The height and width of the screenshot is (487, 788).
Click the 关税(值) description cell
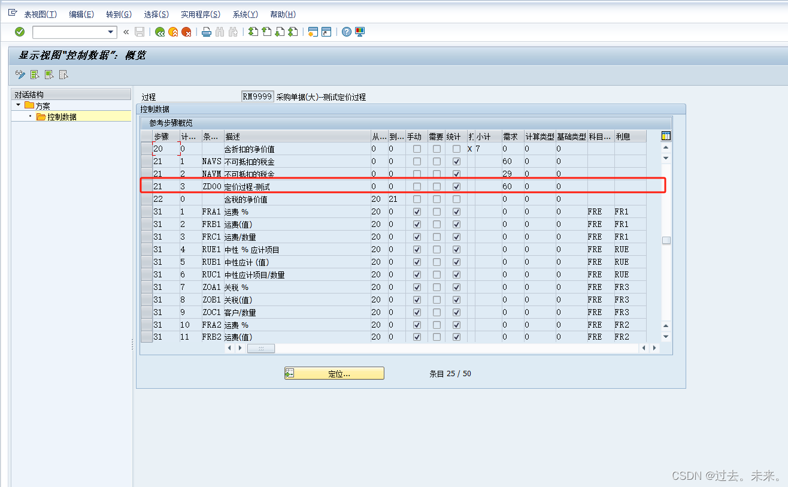pos(297,300)
